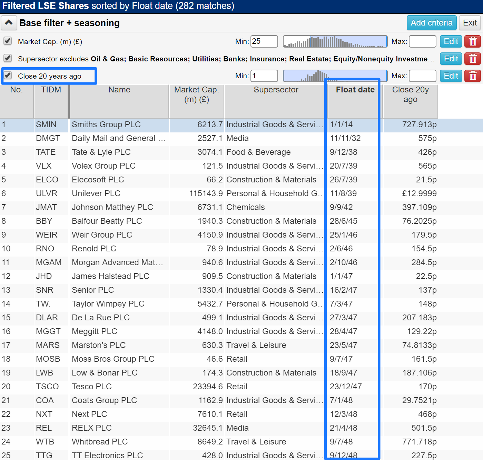Toggle the Supersector excludes checkbox
Screen dimensions: 483x460
[8, 58]
